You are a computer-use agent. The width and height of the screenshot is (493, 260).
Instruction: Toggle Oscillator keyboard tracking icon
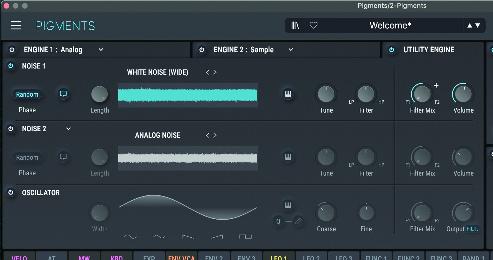coord(288,205)
